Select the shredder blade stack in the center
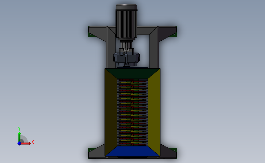Viewport: 265px width, 163px height. tap(133, 112)
